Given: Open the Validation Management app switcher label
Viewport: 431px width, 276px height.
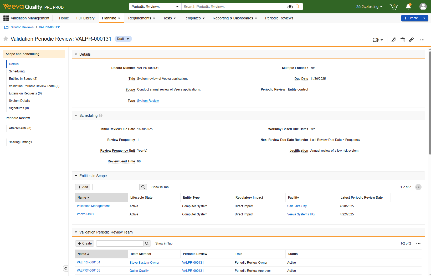Looking at the screenshot, I should [30, 18].
